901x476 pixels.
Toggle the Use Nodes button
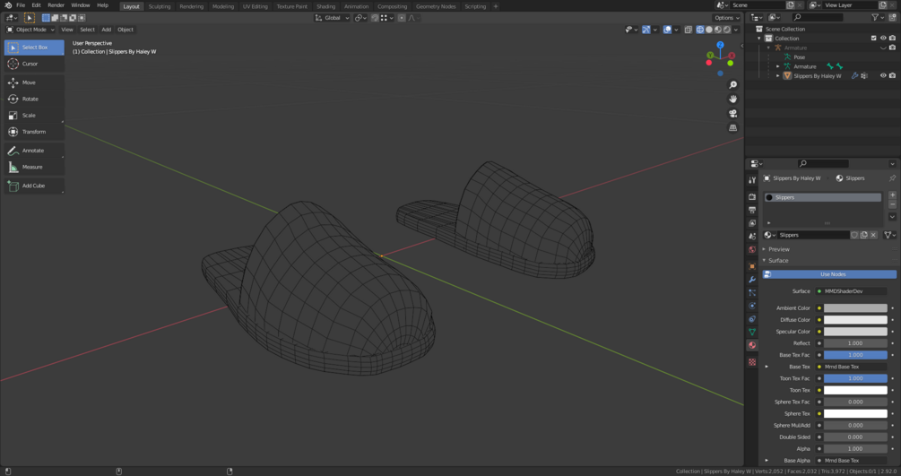click(x=832, y=274)
